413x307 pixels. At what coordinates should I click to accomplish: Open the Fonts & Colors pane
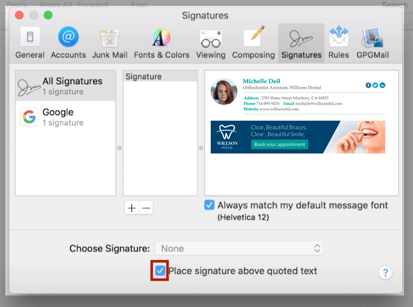pyautogui.click(x=161, y=43)
